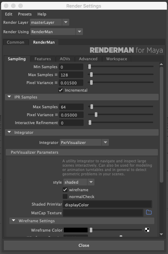Open IPR Pixel Variance options icon next to 0.05000
The height and width of the screenshot is (254, 168).
(56, 115)
